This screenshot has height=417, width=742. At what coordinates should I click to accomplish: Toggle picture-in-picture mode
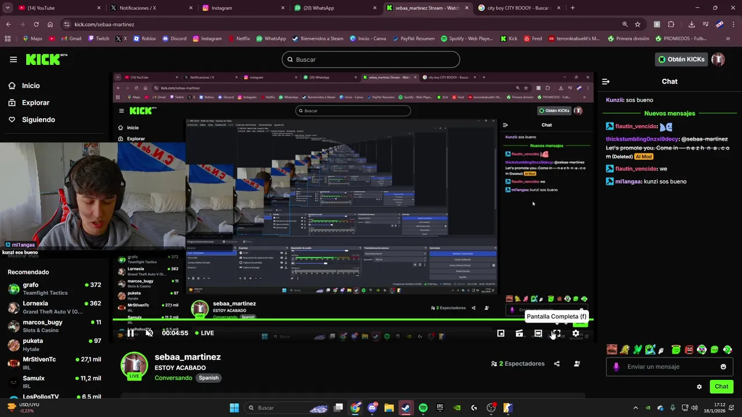[x=501, y=333]
